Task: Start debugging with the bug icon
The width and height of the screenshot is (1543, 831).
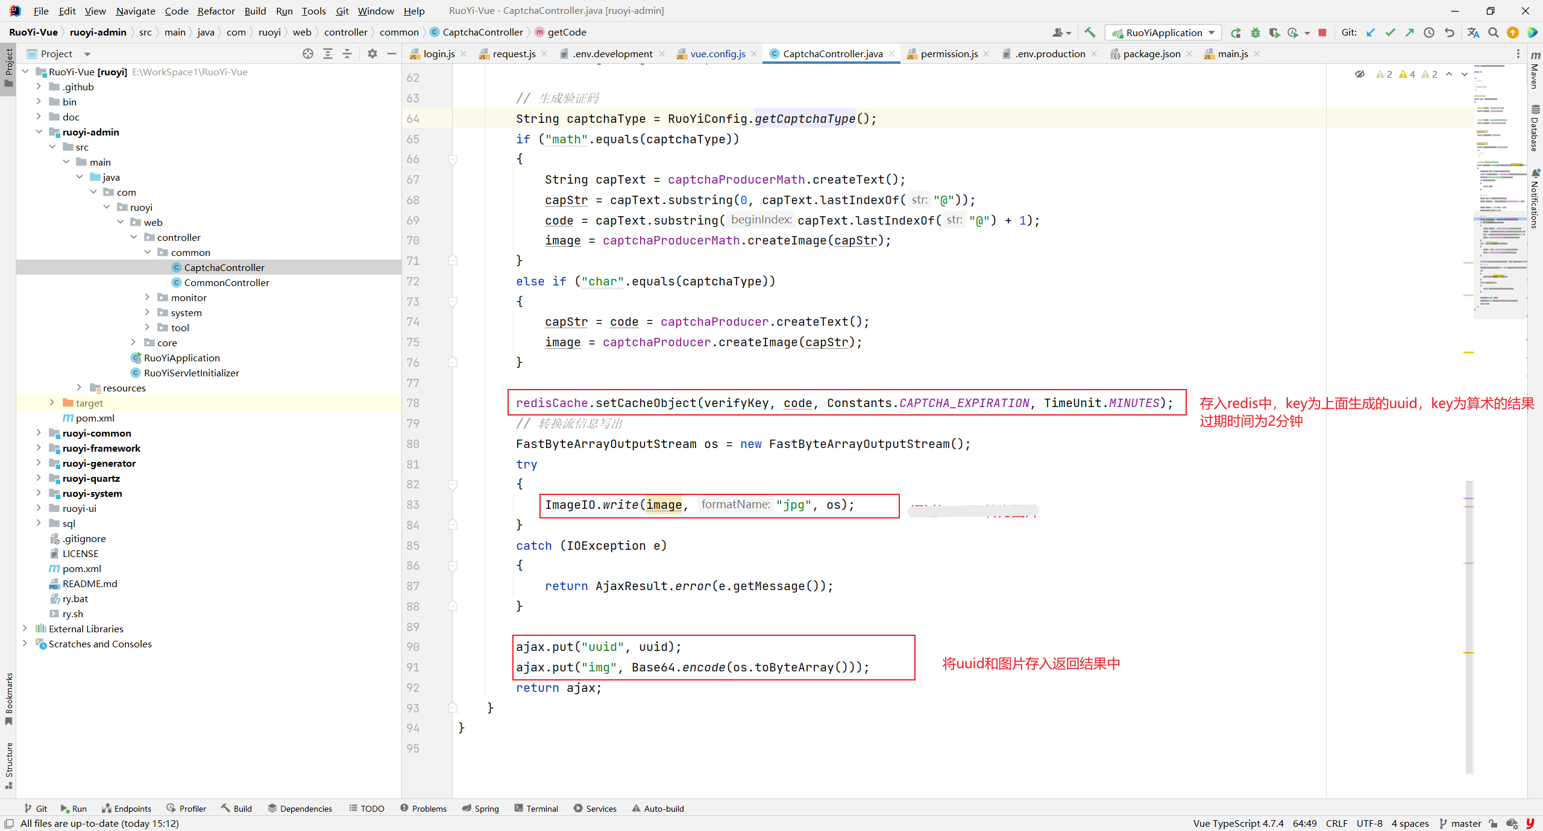Action: coord(1255,33)
